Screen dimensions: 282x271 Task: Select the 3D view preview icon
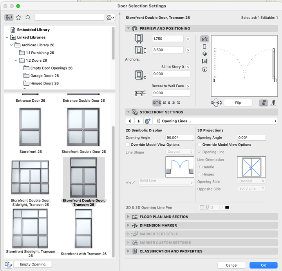pos(204,54)
